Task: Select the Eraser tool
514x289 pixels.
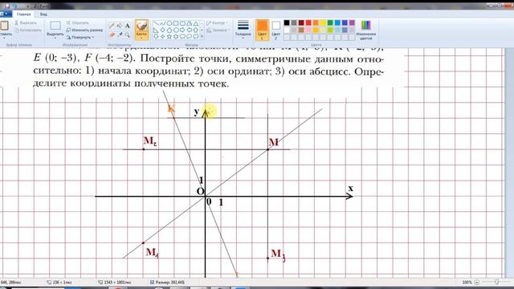Action: (112, 35)
